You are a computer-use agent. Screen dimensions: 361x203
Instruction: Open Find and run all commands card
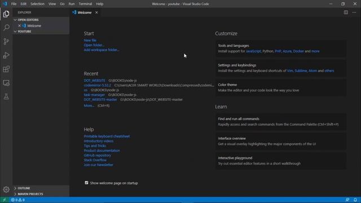point(281,122)
